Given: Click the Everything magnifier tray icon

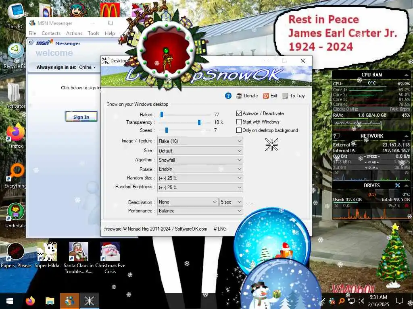Looking at the screenshot, I should click(341, 301).
